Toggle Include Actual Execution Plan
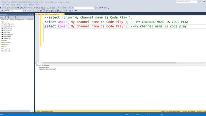 pos(47,11)
